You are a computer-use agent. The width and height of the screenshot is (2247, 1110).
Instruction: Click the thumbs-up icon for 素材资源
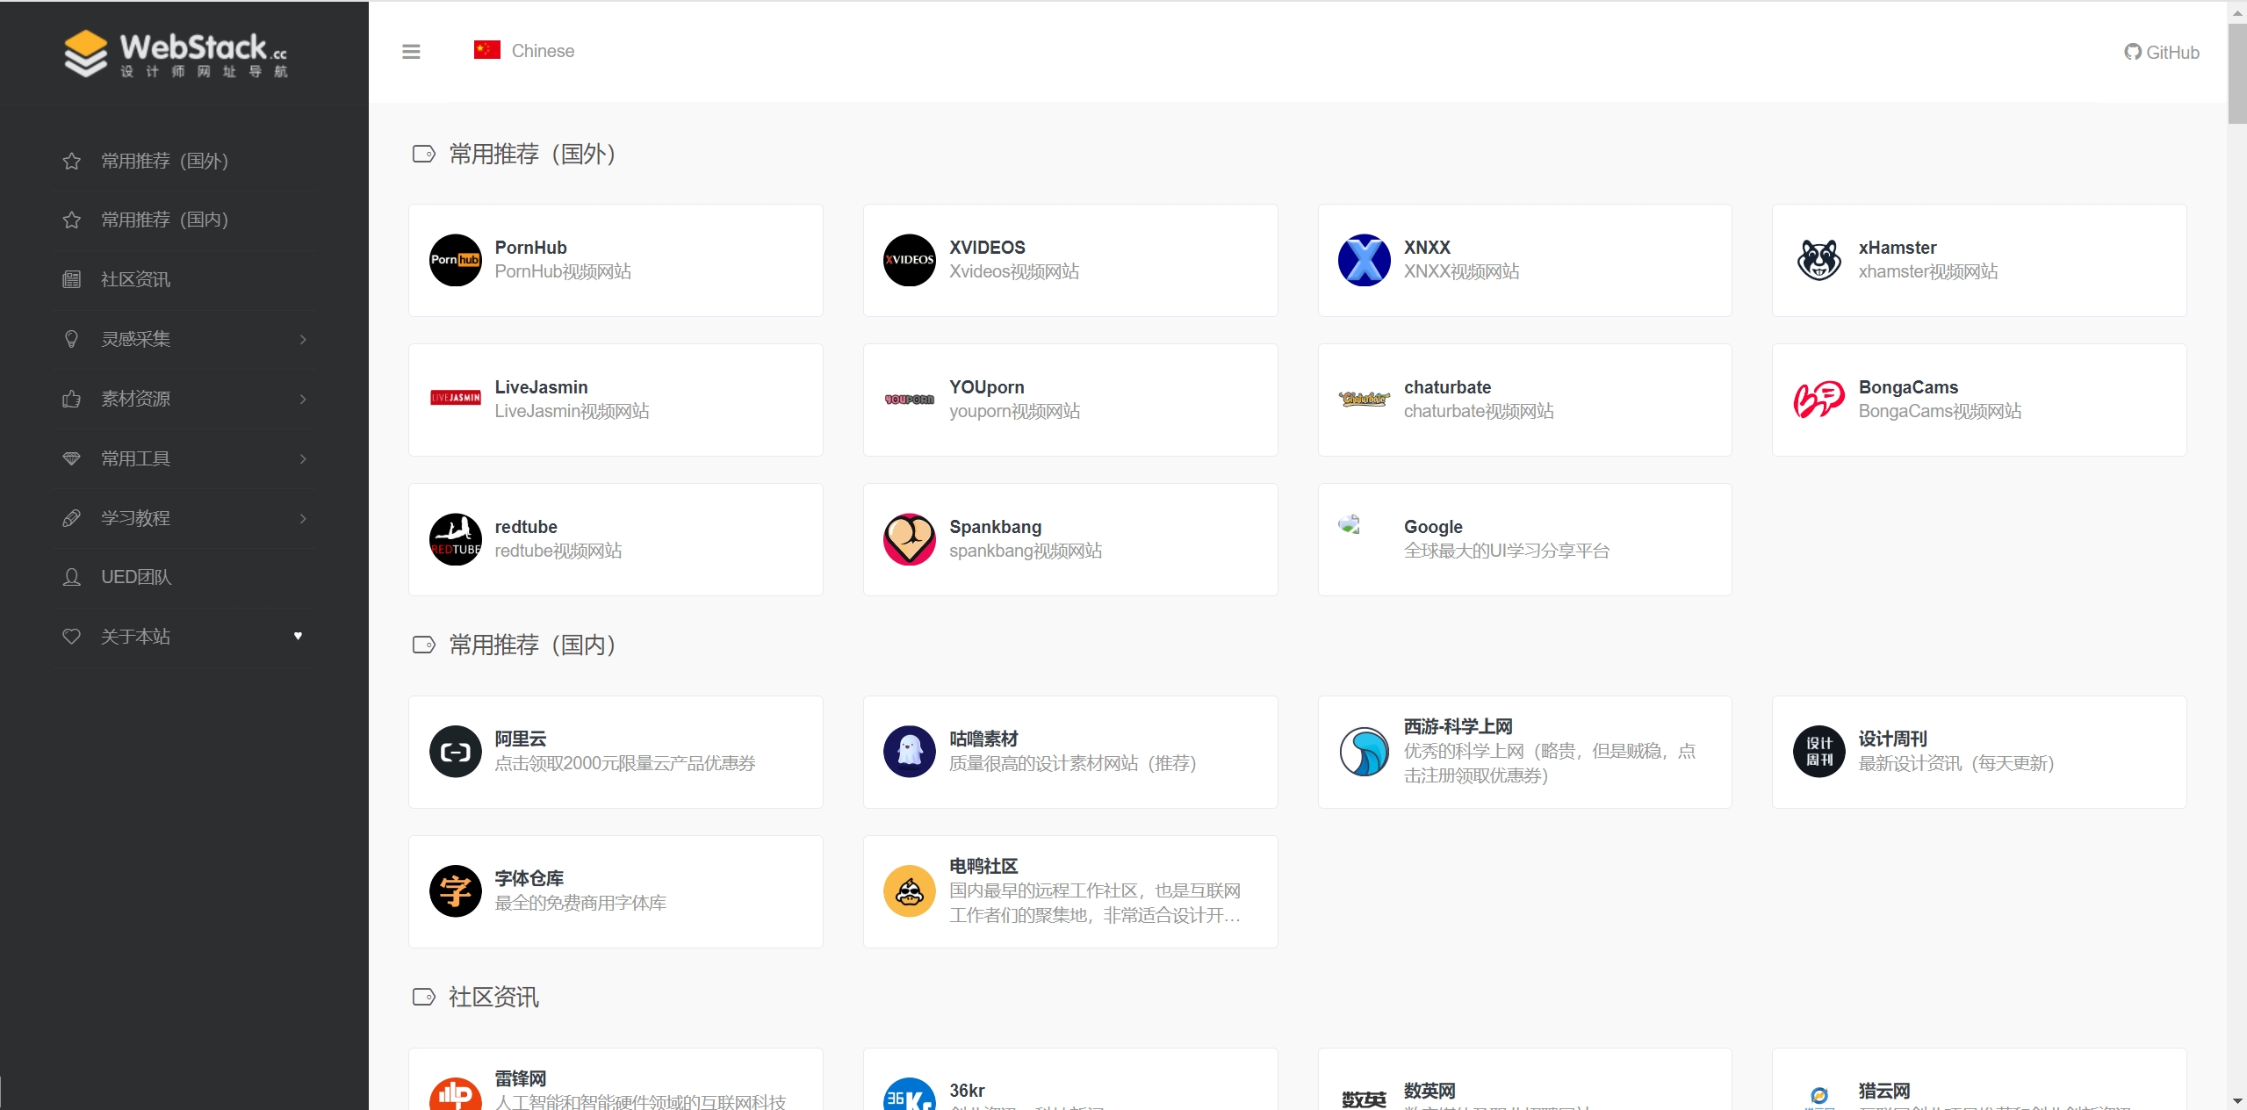pyautogui.click(x=72, y=399)
